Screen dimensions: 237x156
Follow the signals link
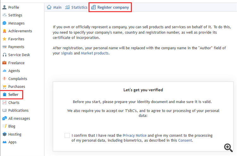[67, 53]
